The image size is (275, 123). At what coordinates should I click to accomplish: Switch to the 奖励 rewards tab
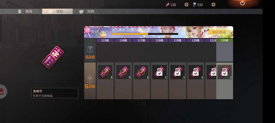(x=57, y=11)
